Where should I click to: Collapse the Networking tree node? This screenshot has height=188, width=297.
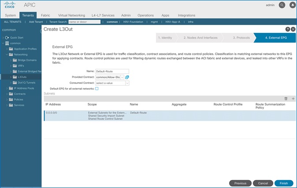coord(7,54)
